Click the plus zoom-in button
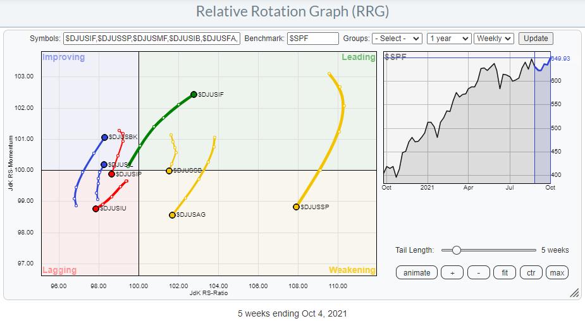 452,272
